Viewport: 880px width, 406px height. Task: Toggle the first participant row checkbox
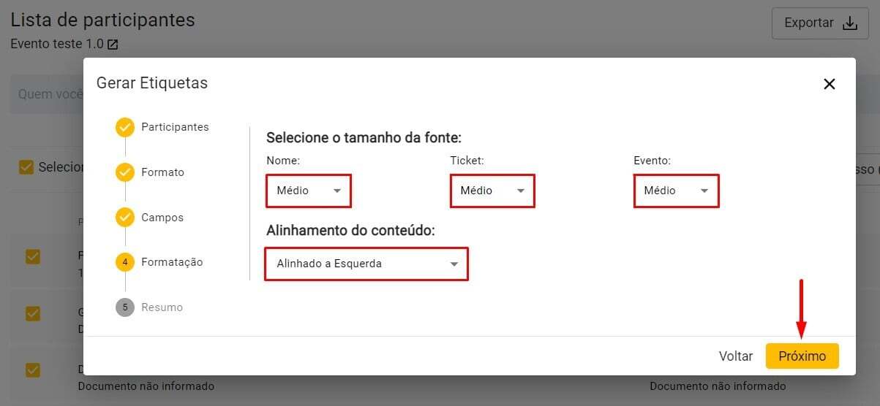[x=33, y=257]
